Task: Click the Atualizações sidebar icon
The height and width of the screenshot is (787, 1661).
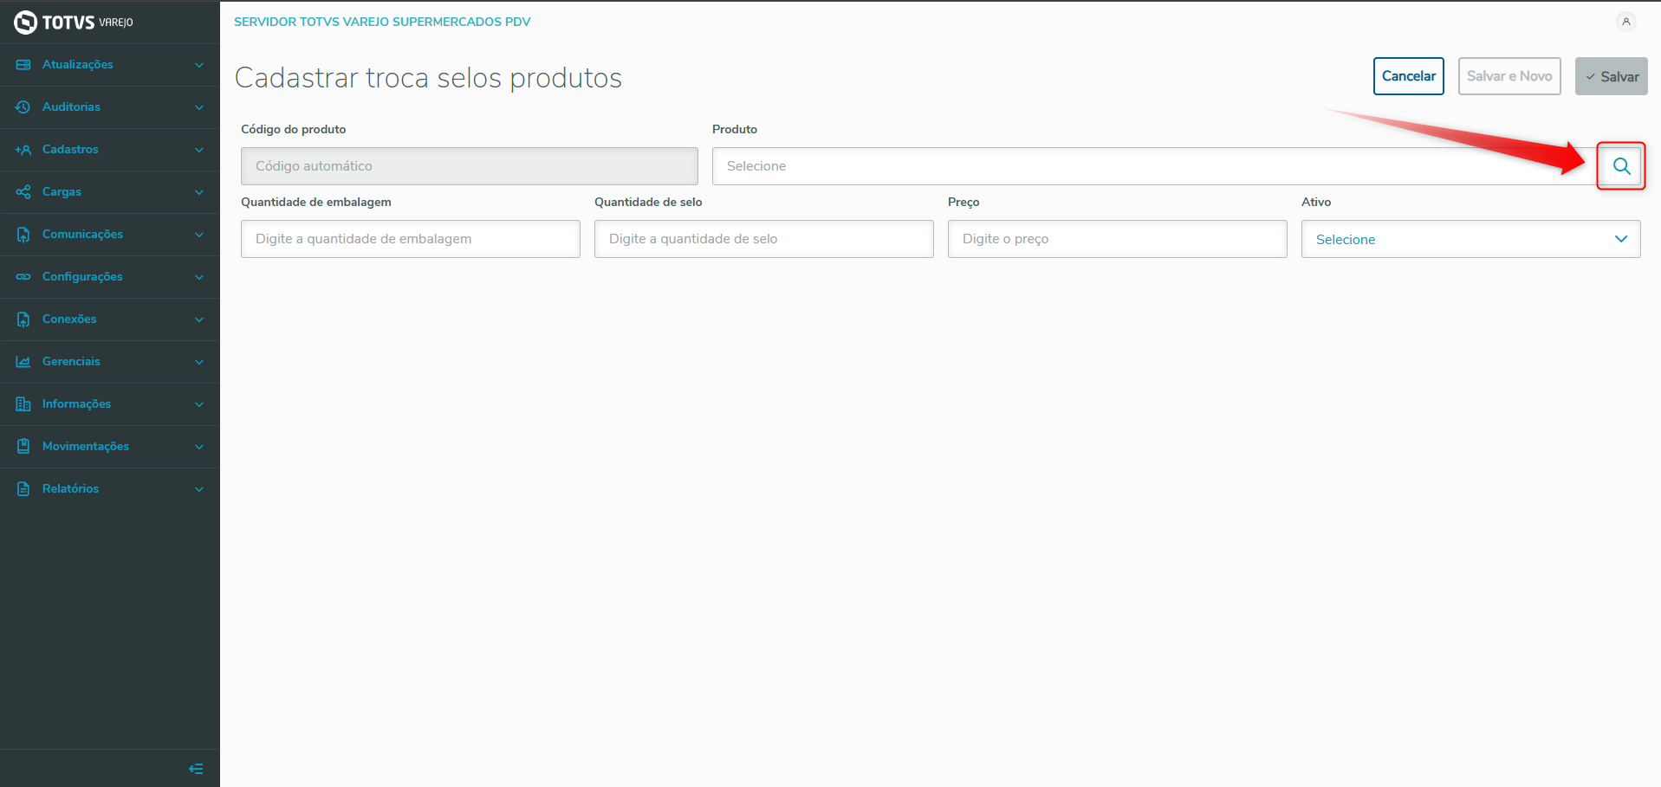Action: pos(23,65)
